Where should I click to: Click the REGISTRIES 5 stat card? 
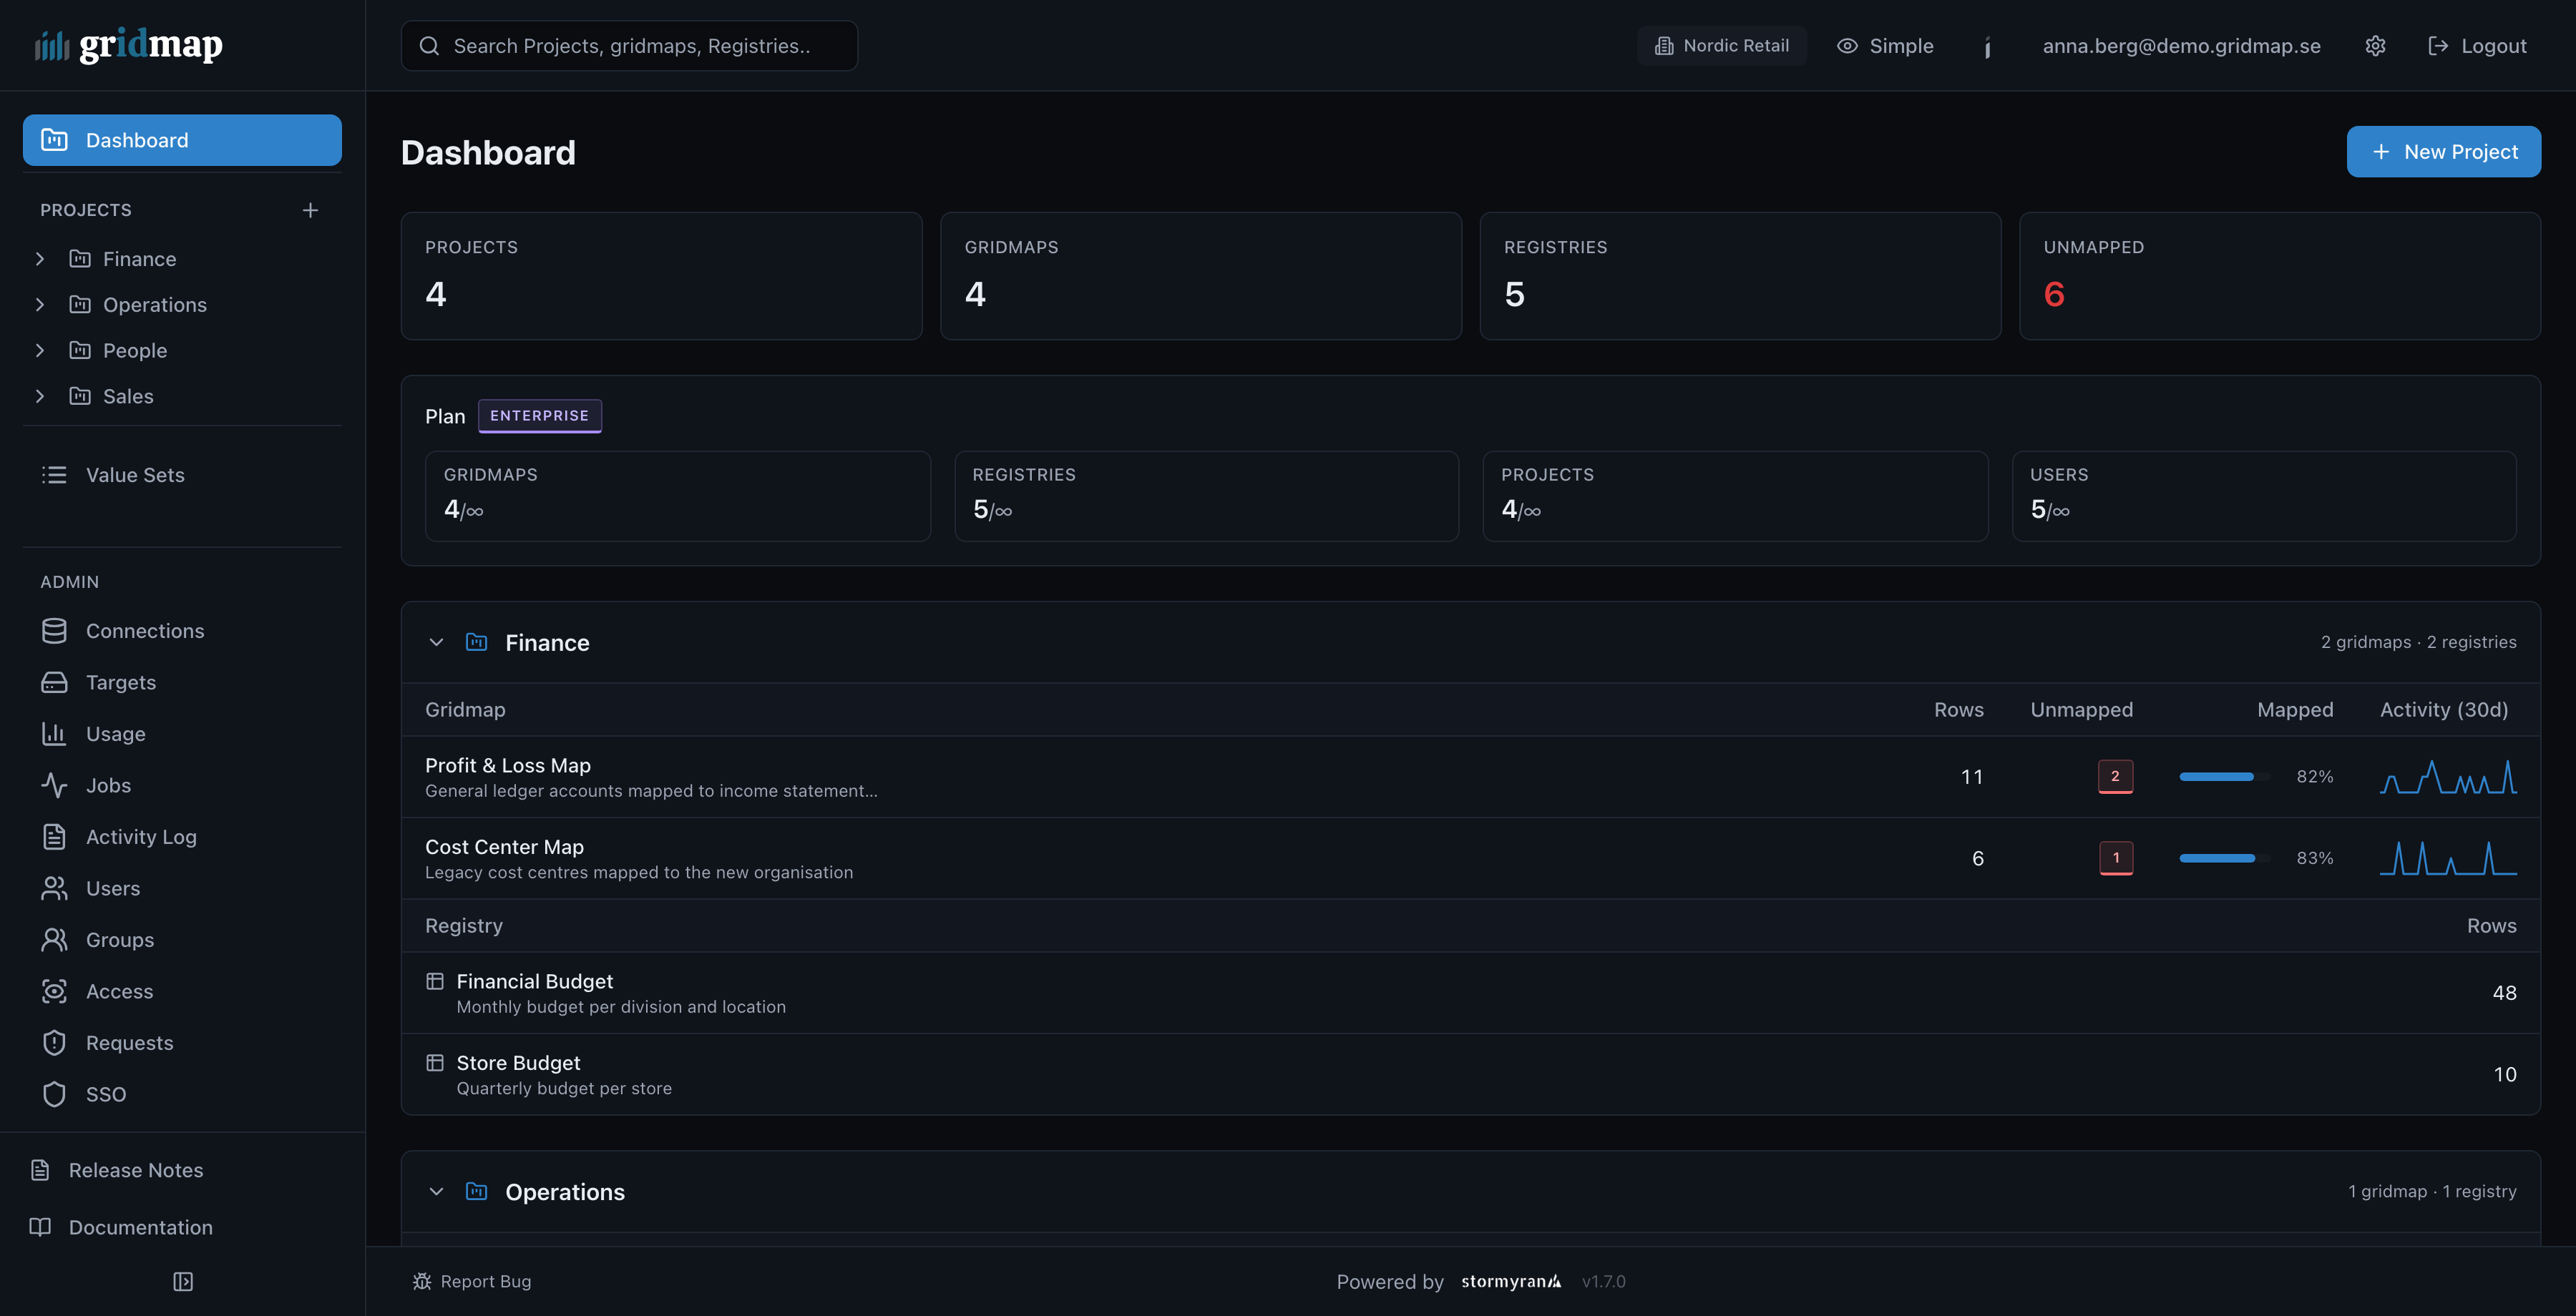point(1740,276)
